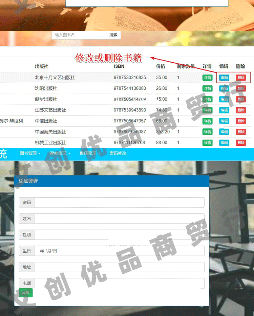Select the price 35.00 cell
Image resolution: width=254 pixels, height=316 pixels.
(x=162, y=78)
